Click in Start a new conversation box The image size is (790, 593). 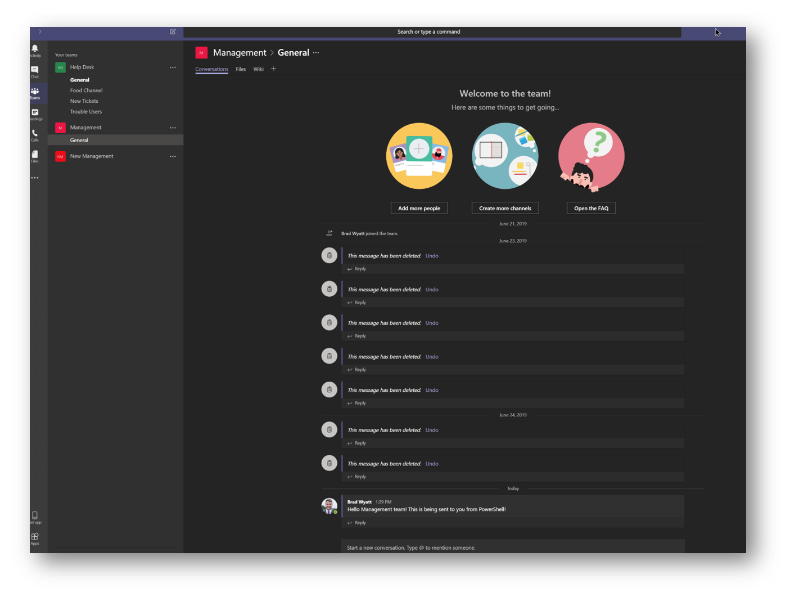513,547
